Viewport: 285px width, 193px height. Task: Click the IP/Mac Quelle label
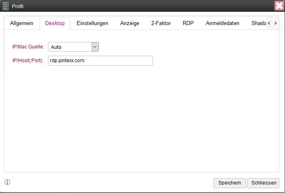pyautogui.click(x=28, y=47)
